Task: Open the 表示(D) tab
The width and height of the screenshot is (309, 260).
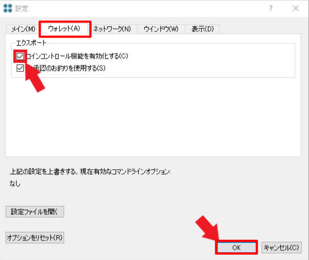Action: pos(202,29)
